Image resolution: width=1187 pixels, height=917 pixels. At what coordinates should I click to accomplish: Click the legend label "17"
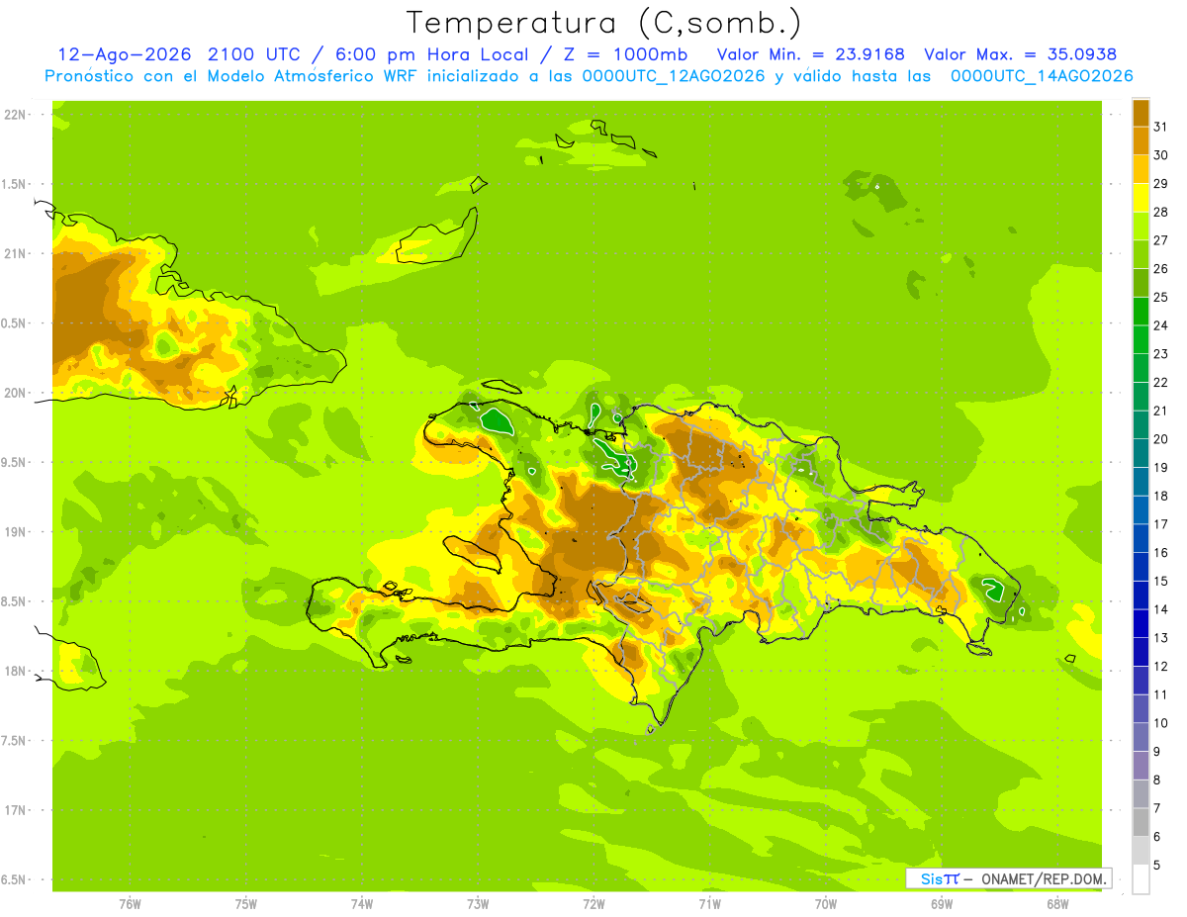[1161, 524]
